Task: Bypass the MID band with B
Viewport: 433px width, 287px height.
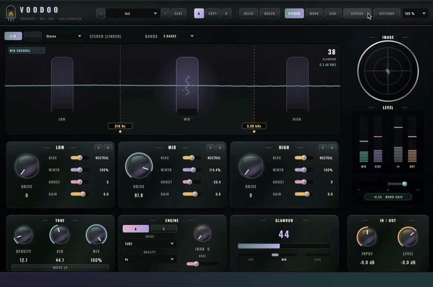Action: [220, 148]
